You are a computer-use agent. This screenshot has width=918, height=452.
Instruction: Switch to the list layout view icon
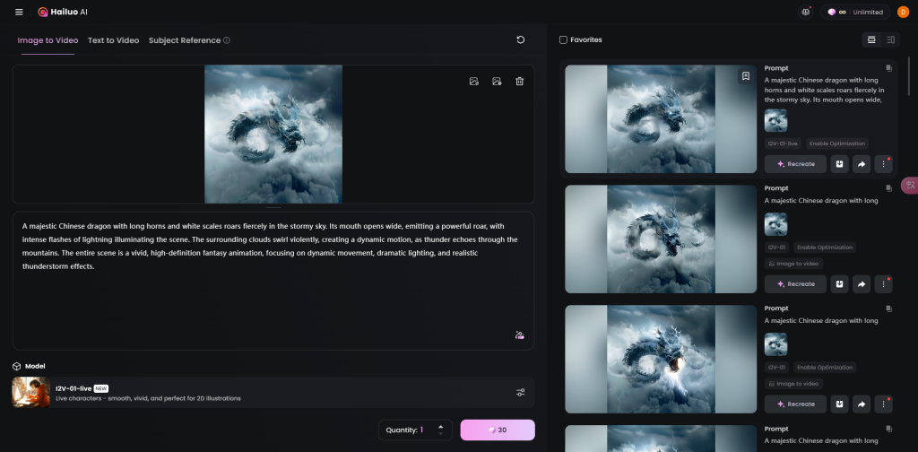[871, 39]
